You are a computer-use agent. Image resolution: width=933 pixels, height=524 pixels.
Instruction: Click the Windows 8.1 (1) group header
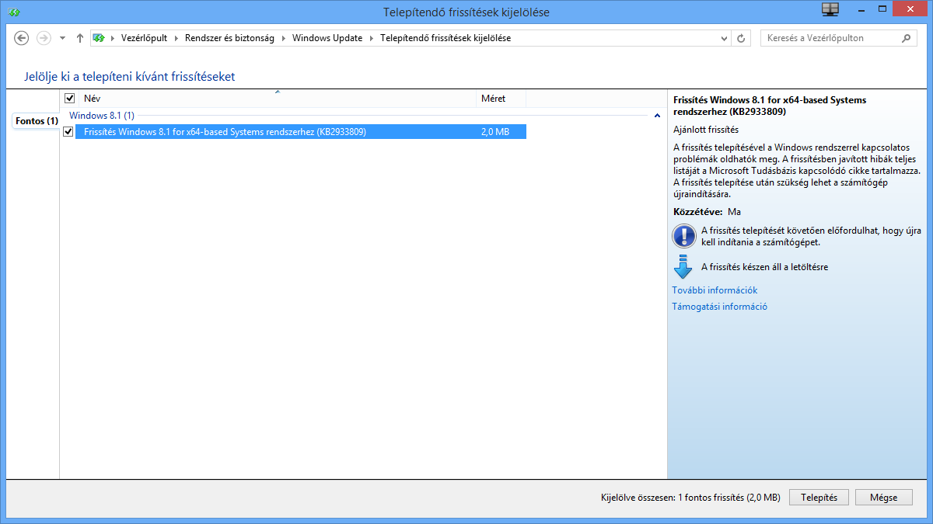click(102, 116)
